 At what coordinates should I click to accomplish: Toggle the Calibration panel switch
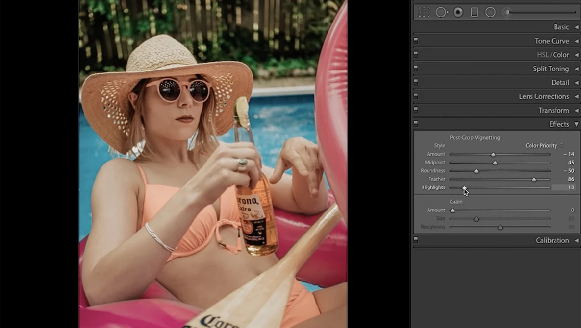(x=416, y=240)
